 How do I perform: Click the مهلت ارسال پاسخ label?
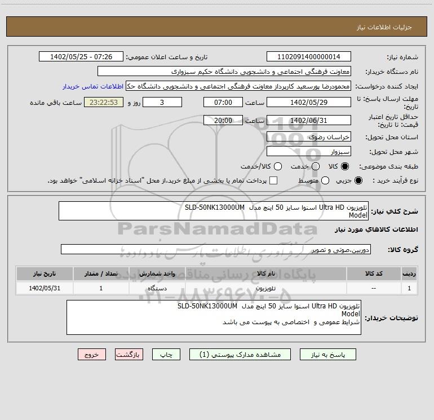pyautogui.click(x=388, y=103)
